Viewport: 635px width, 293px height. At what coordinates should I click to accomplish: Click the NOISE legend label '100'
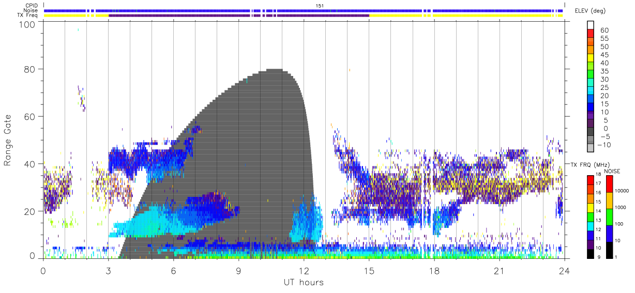(619, 225)
